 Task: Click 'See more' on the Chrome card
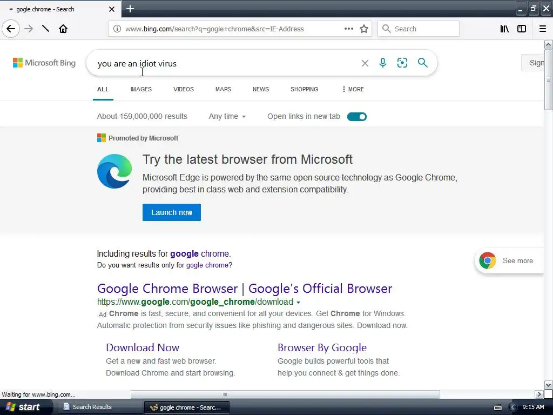tap(517, 261)
